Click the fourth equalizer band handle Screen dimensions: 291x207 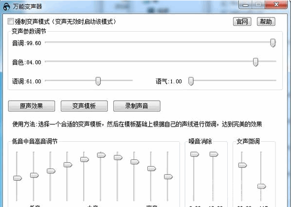coord(68,165)
